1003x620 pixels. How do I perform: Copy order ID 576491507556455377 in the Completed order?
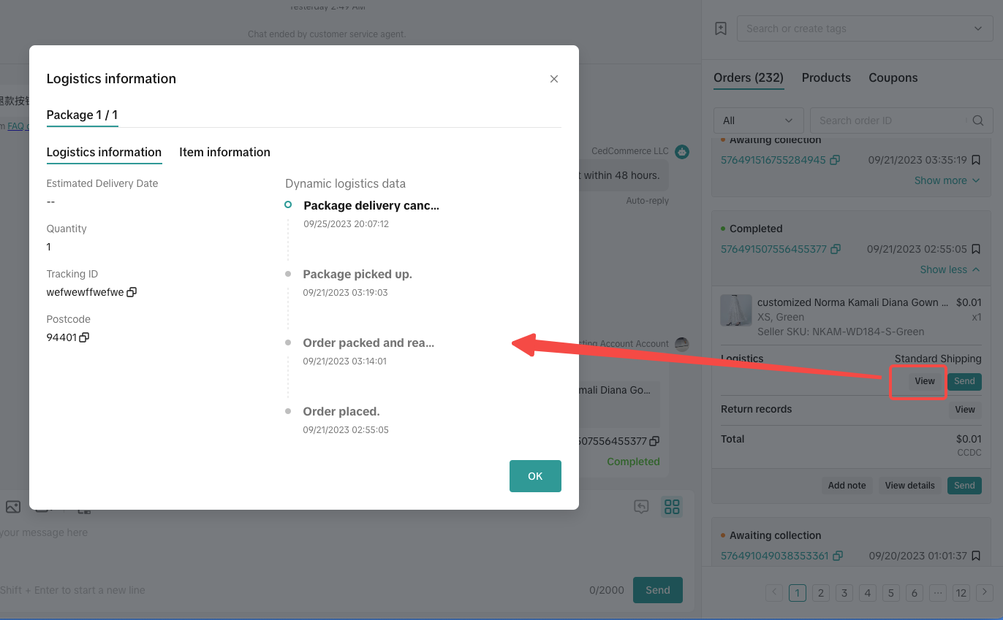tap(835, 249)
